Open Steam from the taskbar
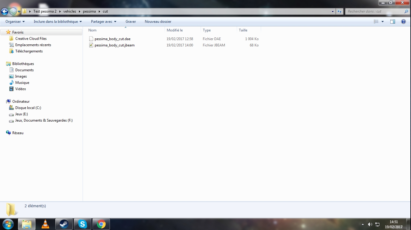 (x=64, y=224)
